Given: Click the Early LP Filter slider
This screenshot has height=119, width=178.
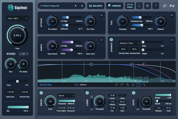Looking at the screenshot, I should click(71, 42).
